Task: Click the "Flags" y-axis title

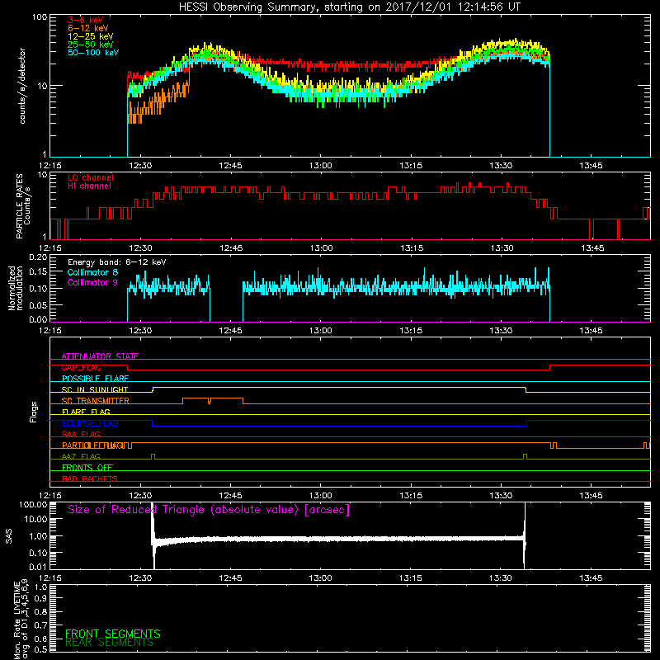Action: pyautogui.click(x=34, y=412)
